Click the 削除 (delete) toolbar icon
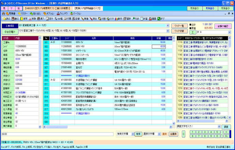Image resolution: width=235 pixels, height=150 pixels. click(33, 19)
